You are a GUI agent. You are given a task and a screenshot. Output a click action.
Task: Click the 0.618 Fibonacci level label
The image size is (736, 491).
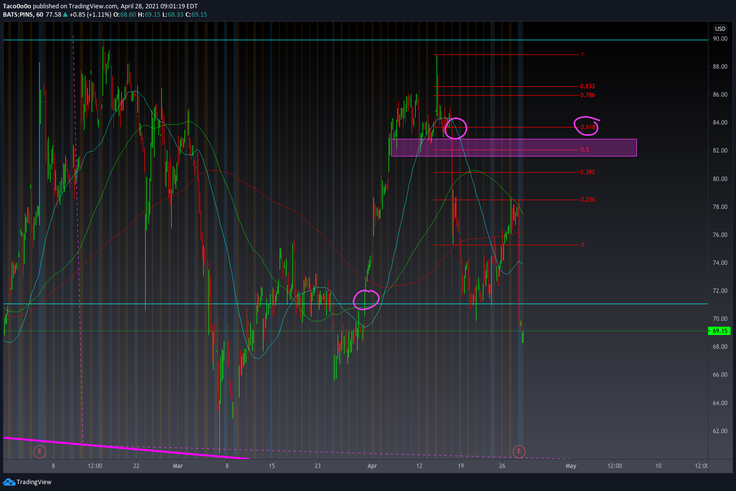point(587,127)
